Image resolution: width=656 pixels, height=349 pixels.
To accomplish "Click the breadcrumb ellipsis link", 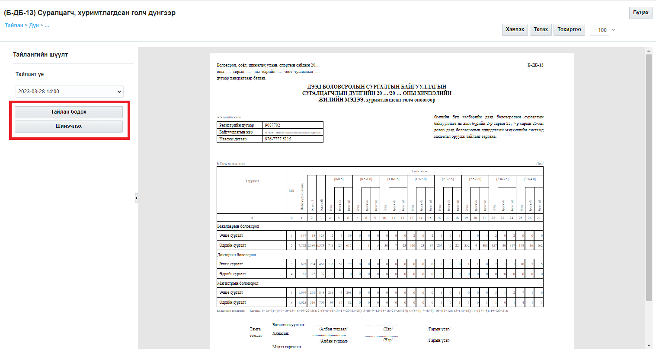I will [x=47, y=25].
